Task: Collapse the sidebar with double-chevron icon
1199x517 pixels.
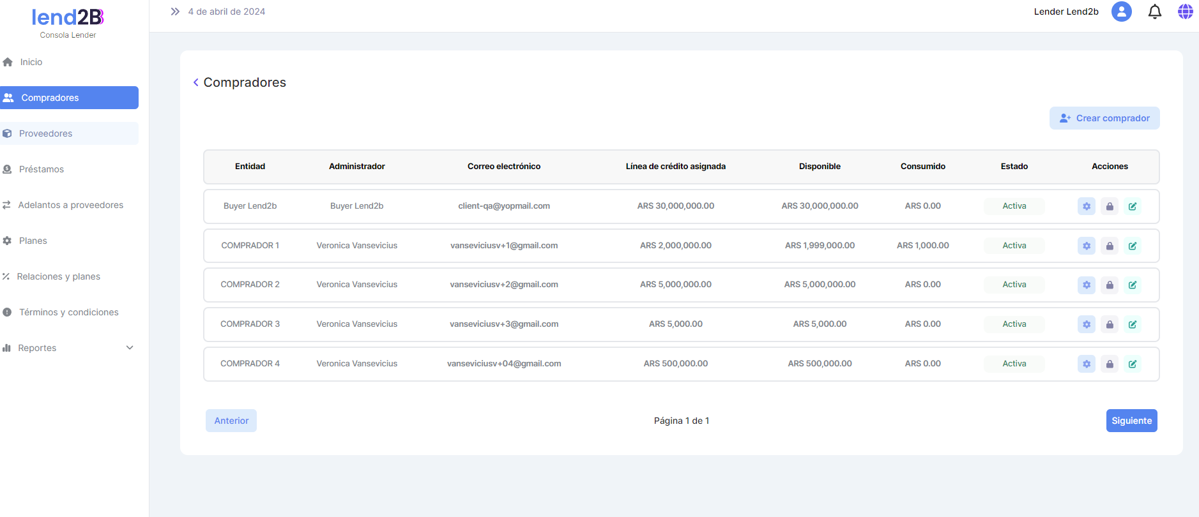Action: coord(175,11)
